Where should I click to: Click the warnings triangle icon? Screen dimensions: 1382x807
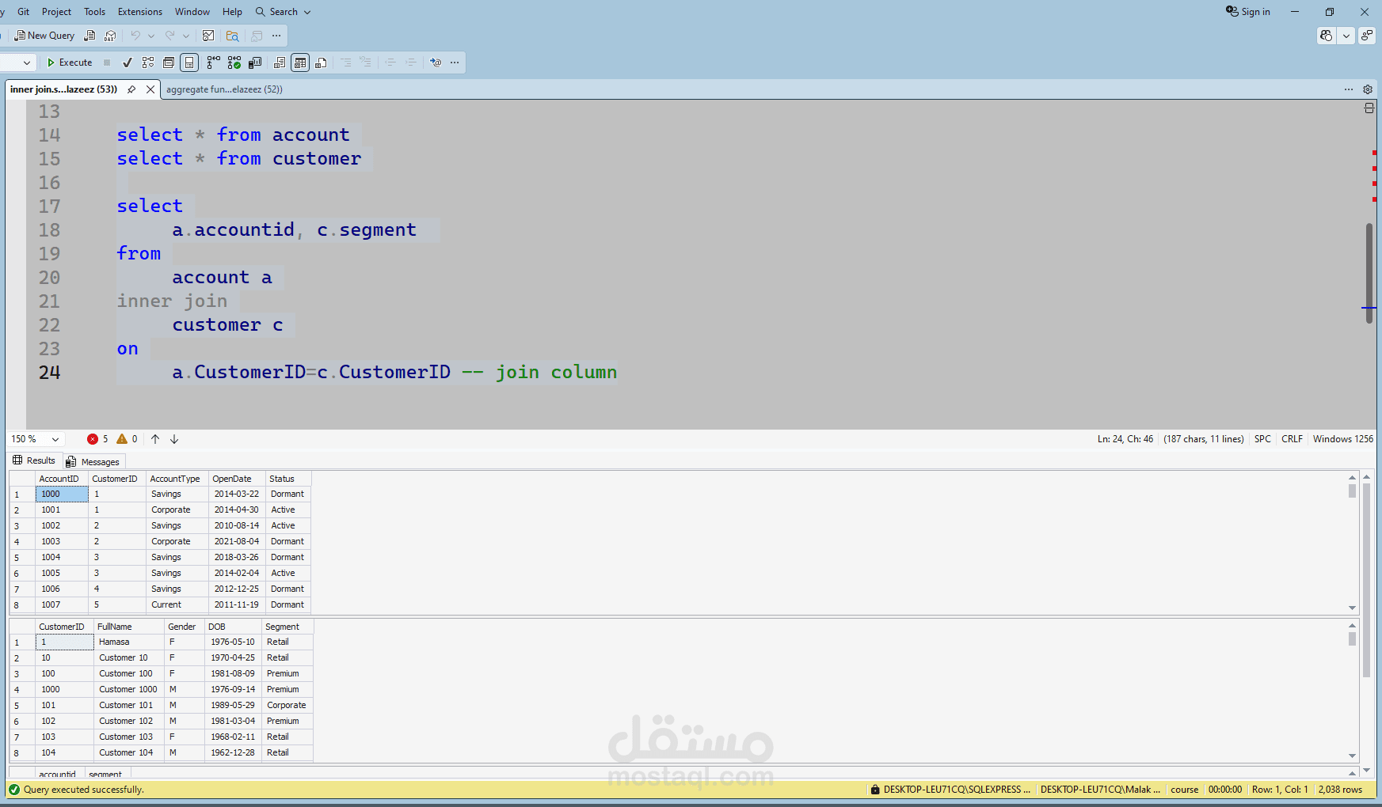point(122,439)
